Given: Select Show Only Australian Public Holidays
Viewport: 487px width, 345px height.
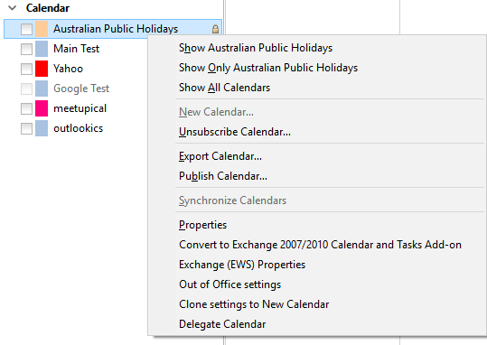Looking at the screenshot, I should point(268,68).
